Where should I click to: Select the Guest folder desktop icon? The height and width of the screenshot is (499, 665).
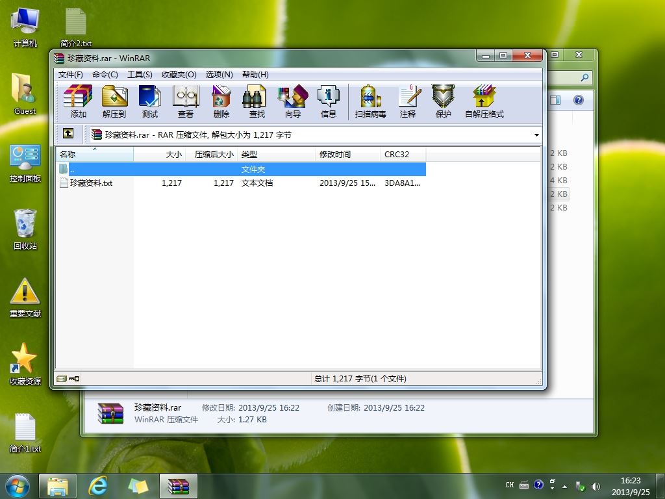pos(25,94)
